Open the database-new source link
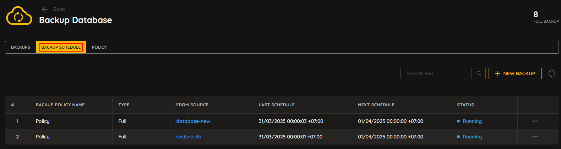Screen dimensions: 561x149 point(193,121)
